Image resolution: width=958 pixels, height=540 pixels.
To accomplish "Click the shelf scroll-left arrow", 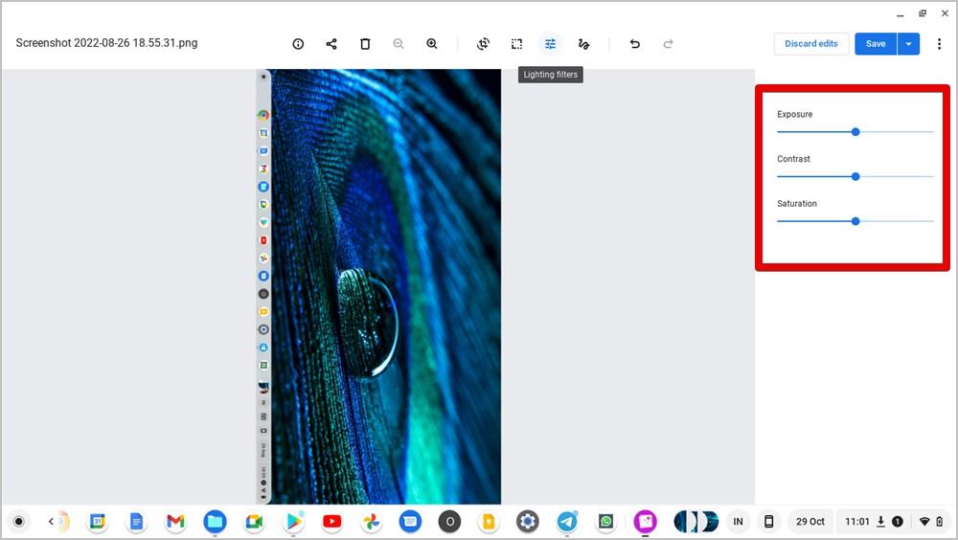I will click(52, 522).
